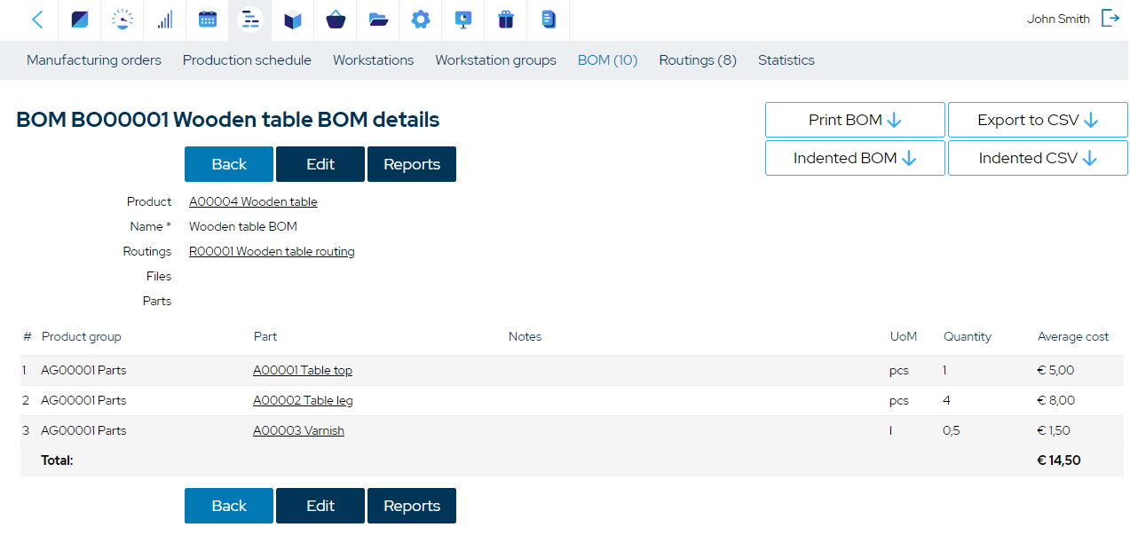Click the back arrow in top toolbar
The height and width of the screenshot is (535, 1130).
(x=37, y=20)
